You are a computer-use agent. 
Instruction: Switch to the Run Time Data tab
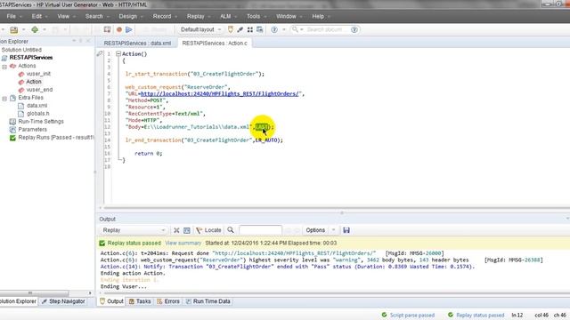208,301
